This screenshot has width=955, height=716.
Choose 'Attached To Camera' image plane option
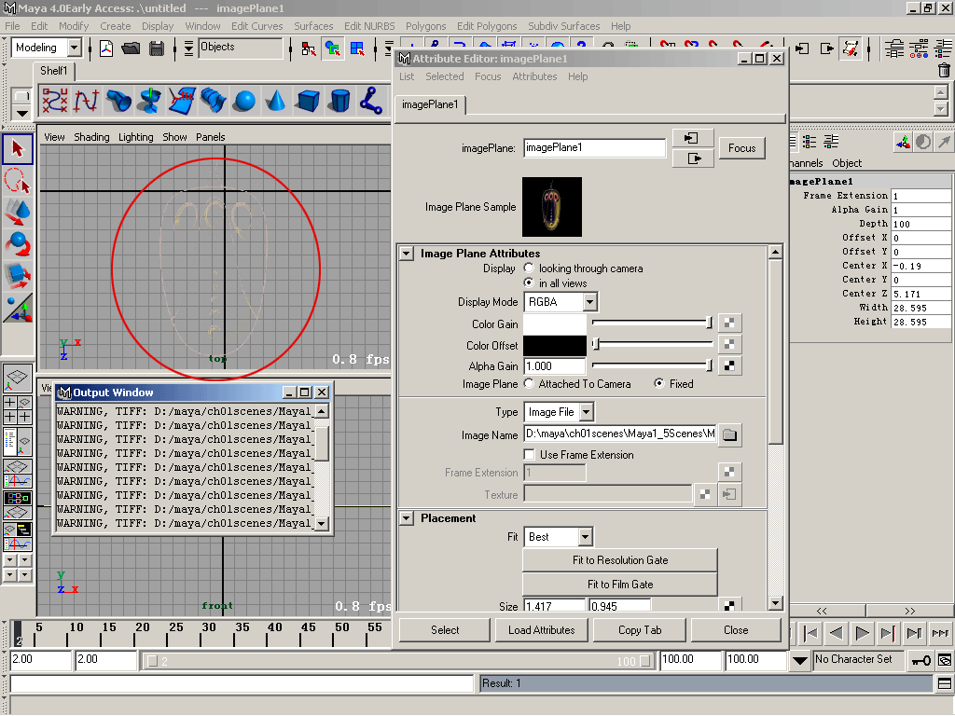coord(529,383)
